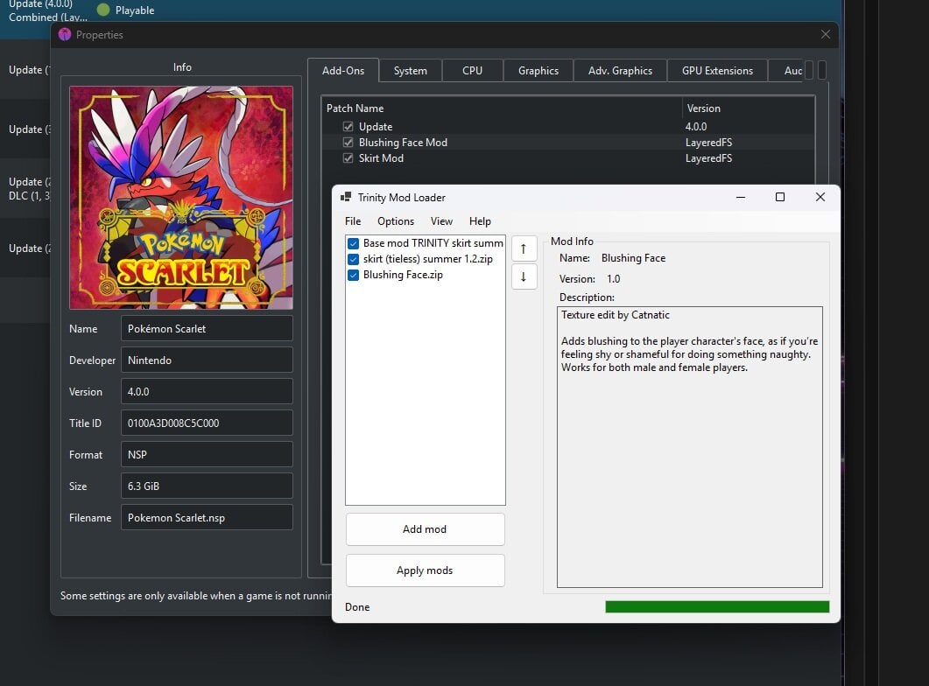Viewport: 929px width, 686px height.
Task: Select Base mod TRINITY skirt entry
Action: click(433, 242)
